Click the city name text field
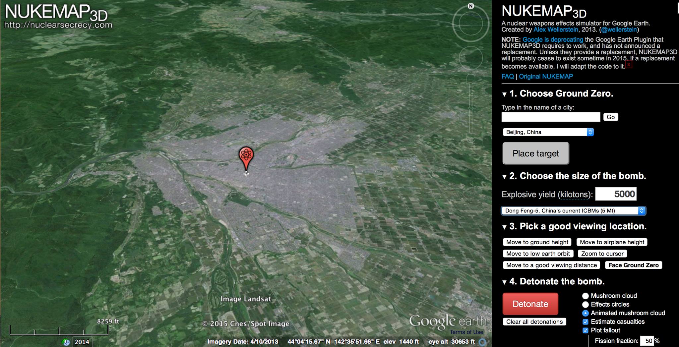 551,117
